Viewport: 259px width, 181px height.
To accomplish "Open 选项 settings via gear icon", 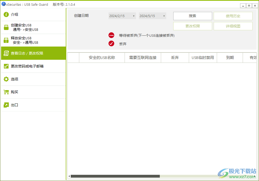I will click(x=6, y=79).
